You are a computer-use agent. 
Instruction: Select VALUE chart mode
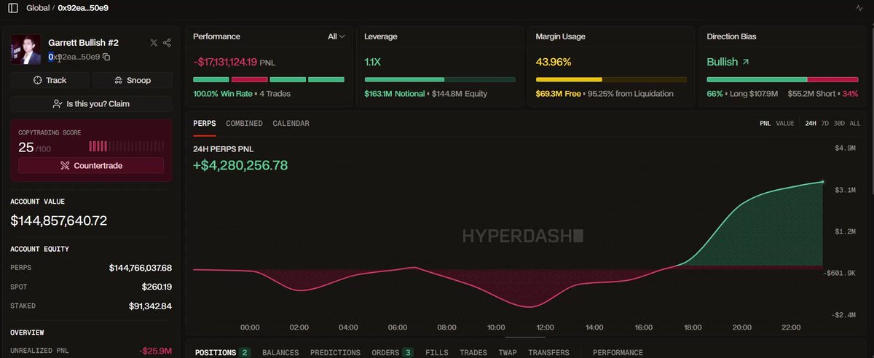pyautogui.click(x=785, y=124)
